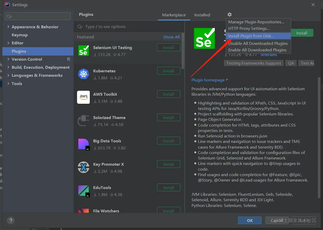
Task: Expand the Editor settings section
Action: (8, 43)
